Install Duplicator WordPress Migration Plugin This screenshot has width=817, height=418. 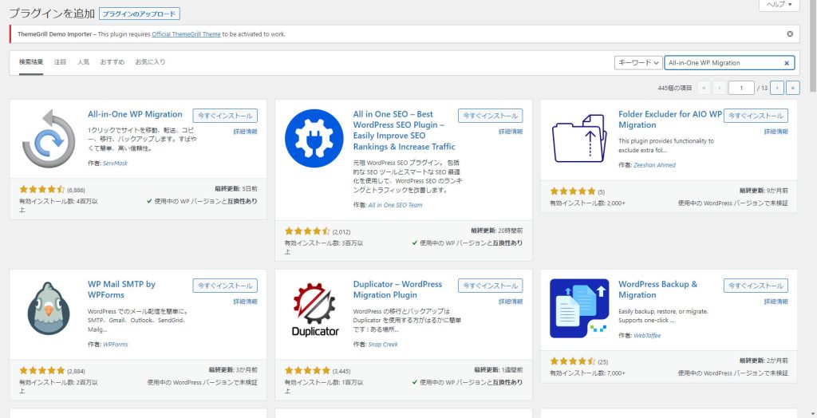pyautogui.click(x=491, y=286)
